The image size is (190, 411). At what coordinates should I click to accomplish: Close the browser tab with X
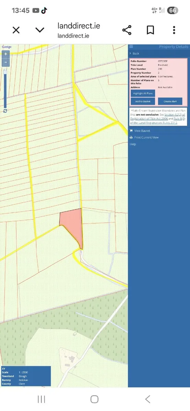click(16, 30)
